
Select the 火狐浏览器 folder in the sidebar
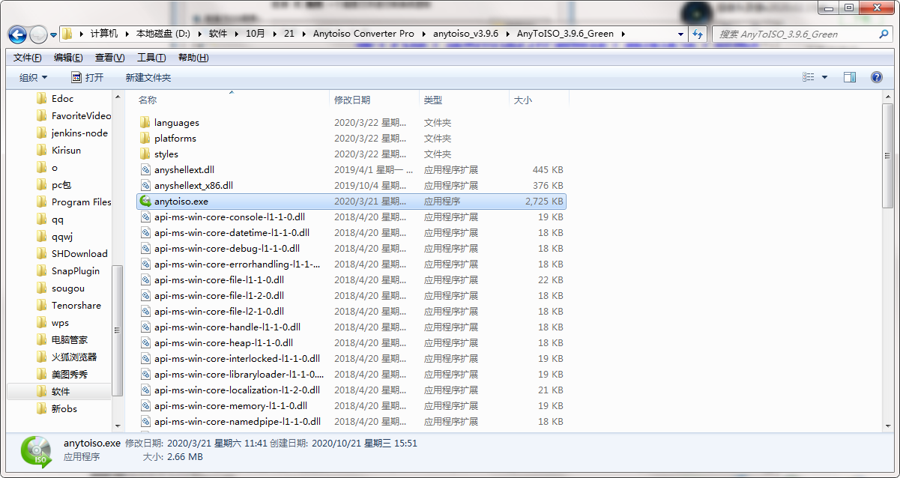tap(73, 357)
